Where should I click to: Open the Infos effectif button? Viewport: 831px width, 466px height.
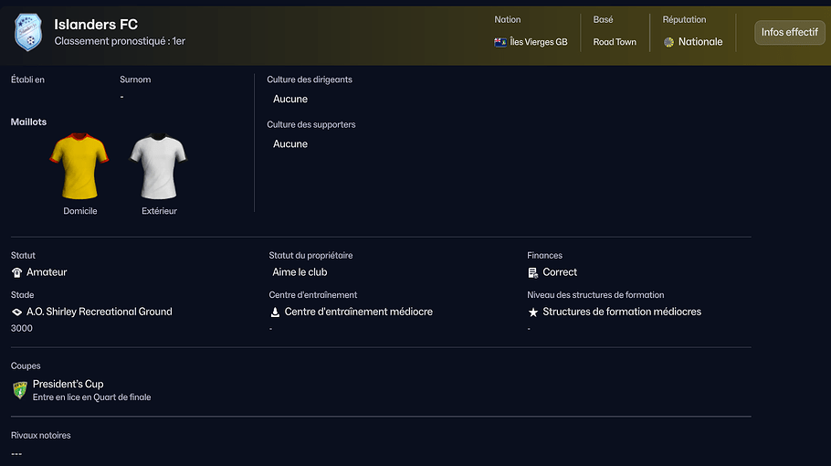(x=789, y=33)
